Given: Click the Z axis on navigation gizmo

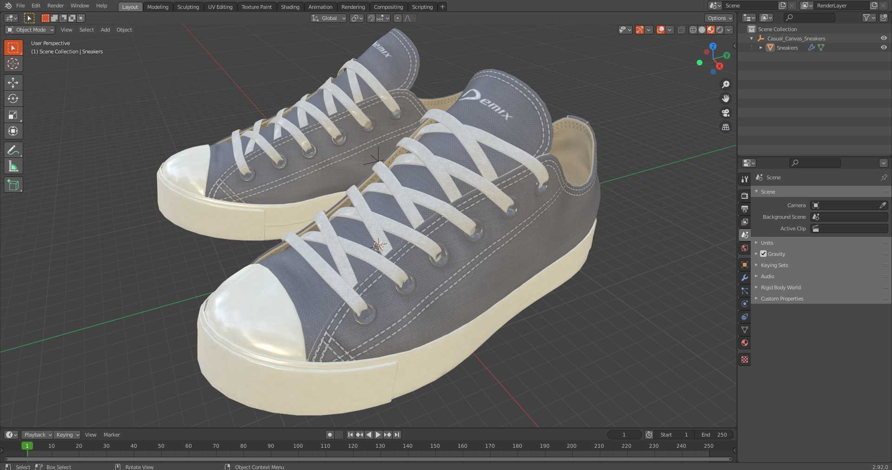Looking at the screenshot, I should (x=713, y=46).
